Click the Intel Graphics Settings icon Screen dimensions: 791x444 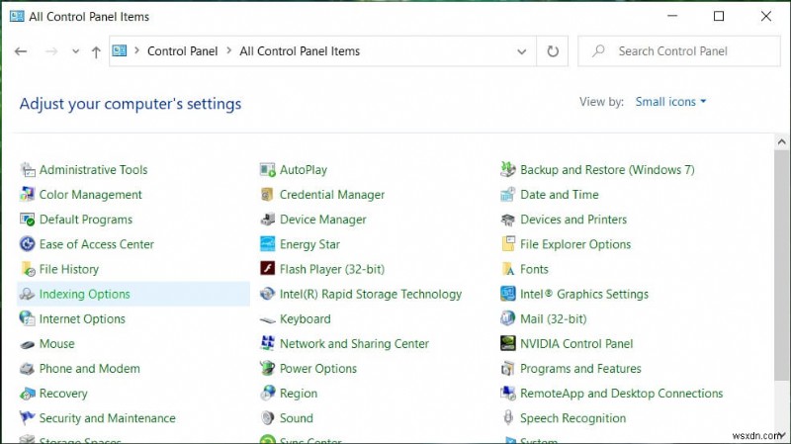pos(508,294)
